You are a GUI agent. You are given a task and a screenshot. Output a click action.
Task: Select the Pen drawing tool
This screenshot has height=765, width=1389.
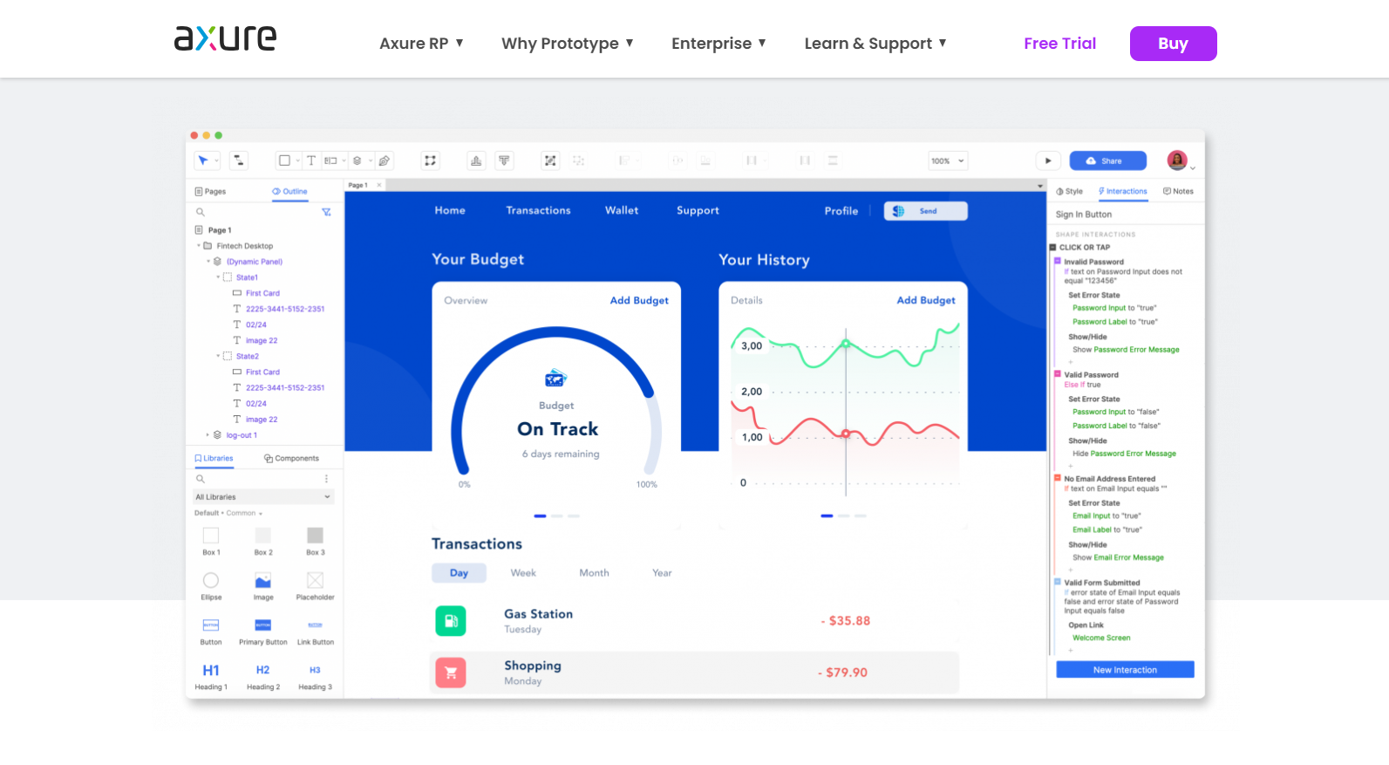[384, 161]
